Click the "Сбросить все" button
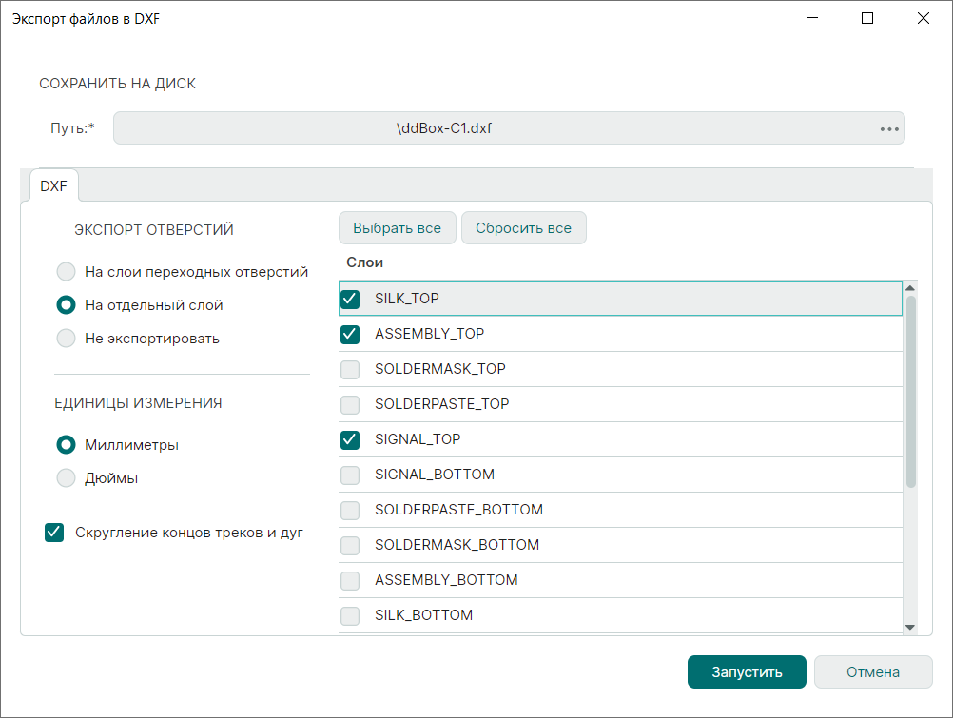Screen dimensions: 953x718 (523, 228)
